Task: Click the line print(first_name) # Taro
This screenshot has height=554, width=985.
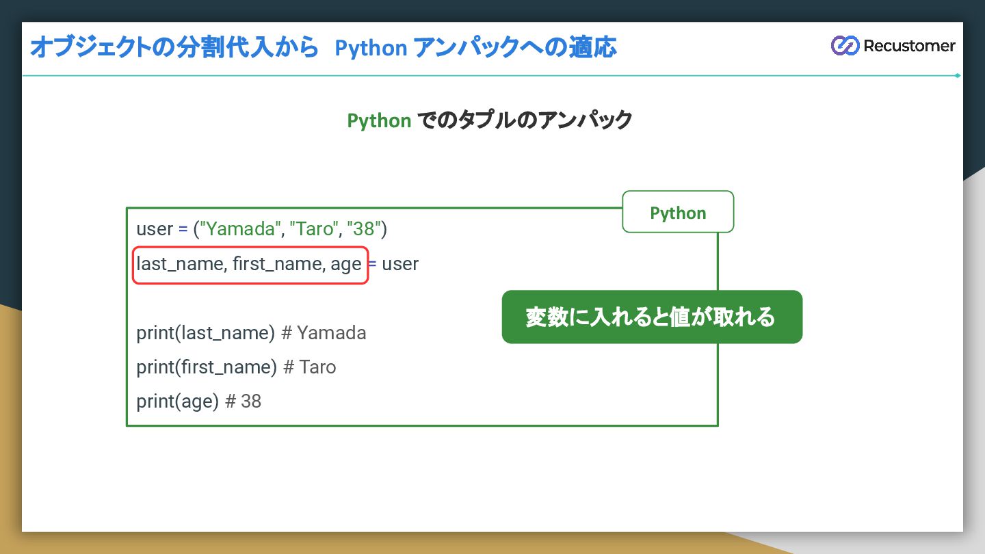Action: pyautogui.click(x=236, y=367)
